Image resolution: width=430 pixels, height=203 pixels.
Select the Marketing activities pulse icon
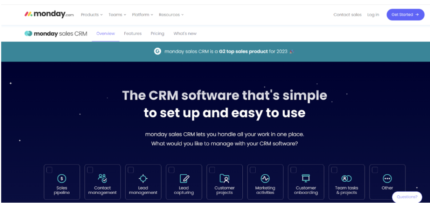[265, 178]
